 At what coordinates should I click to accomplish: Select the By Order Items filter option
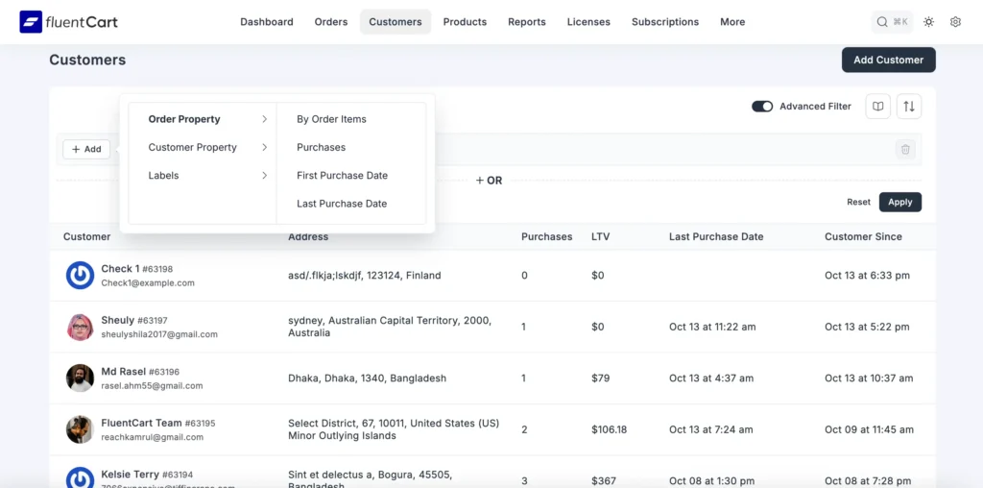(x=331, y=119)
